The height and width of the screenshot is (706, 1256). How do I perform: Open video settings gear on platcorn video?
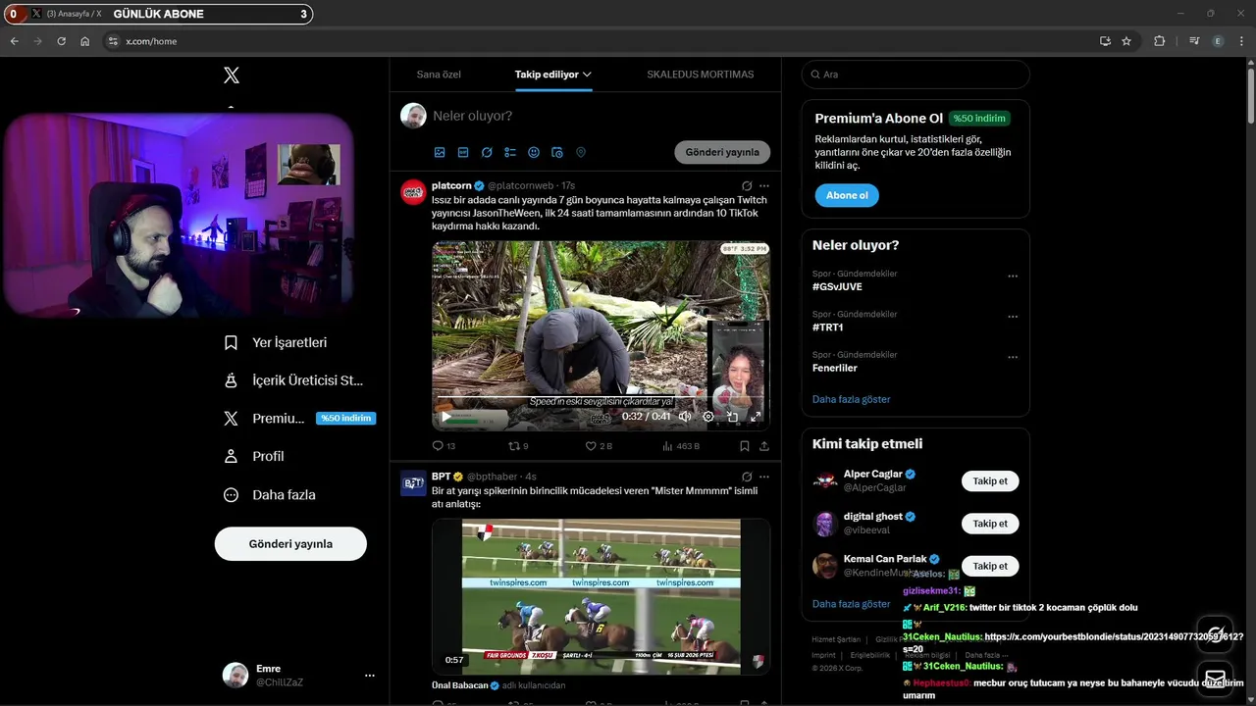click(x=708, y=417)
